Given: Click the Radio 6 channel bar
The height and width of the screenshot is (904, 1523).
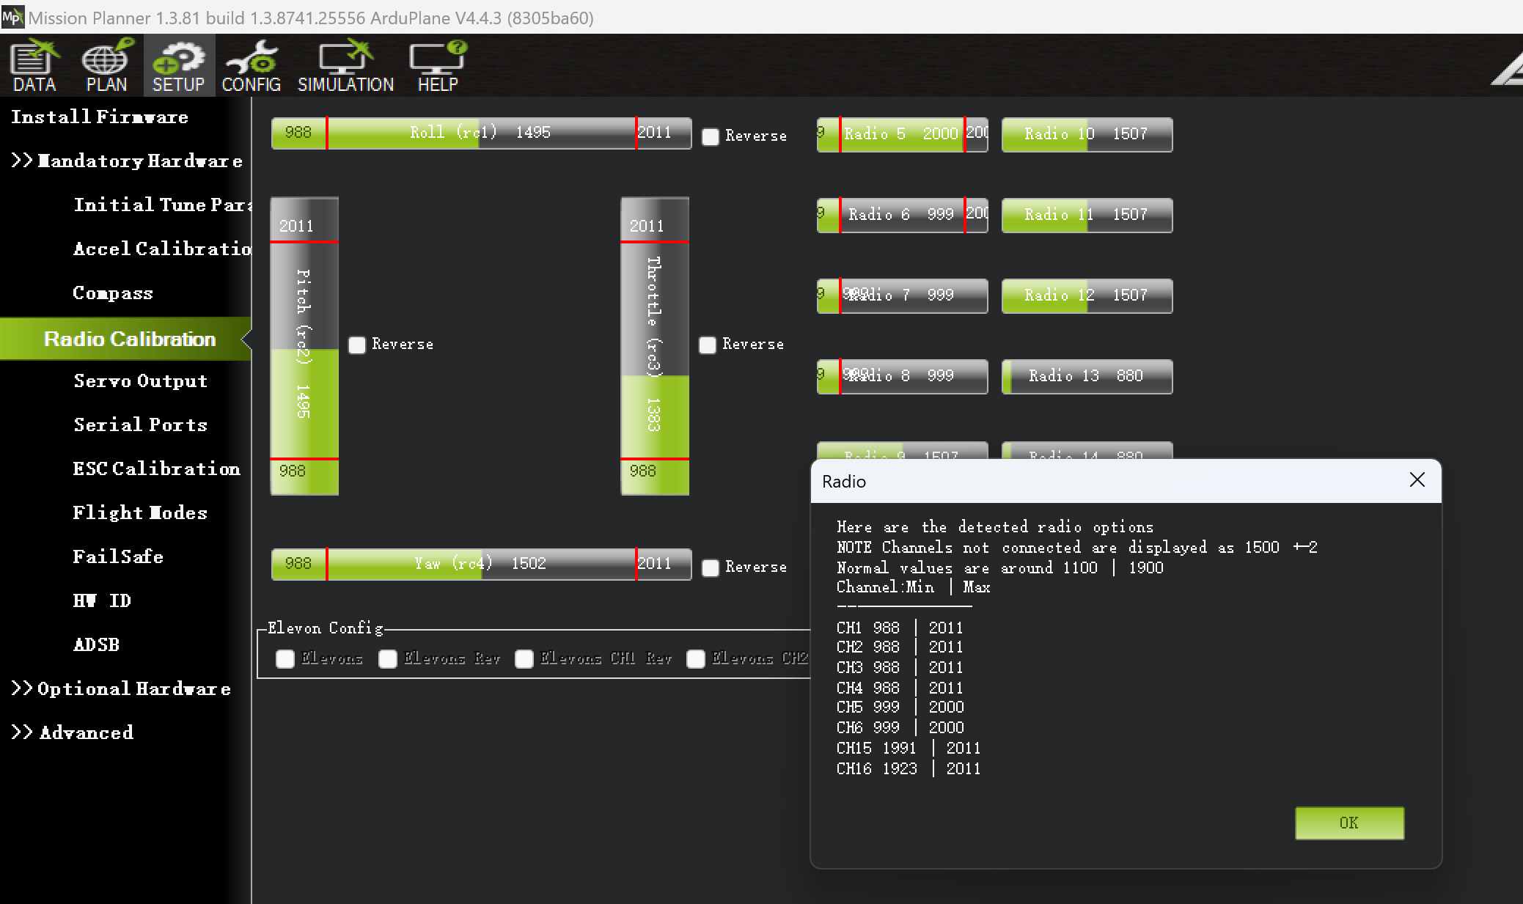Looking at the screenshot, I should 903,215.
